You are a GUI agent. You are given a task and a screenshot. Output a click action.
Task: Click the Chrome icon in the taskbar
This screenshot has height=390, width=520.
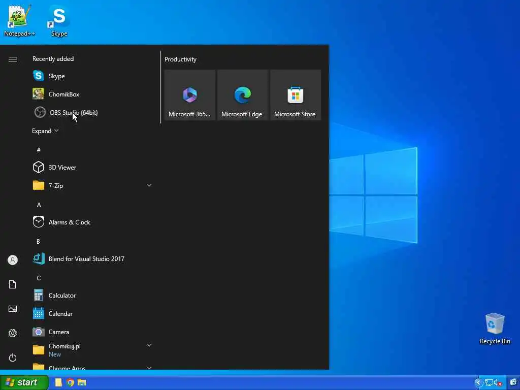pos(70,382)
